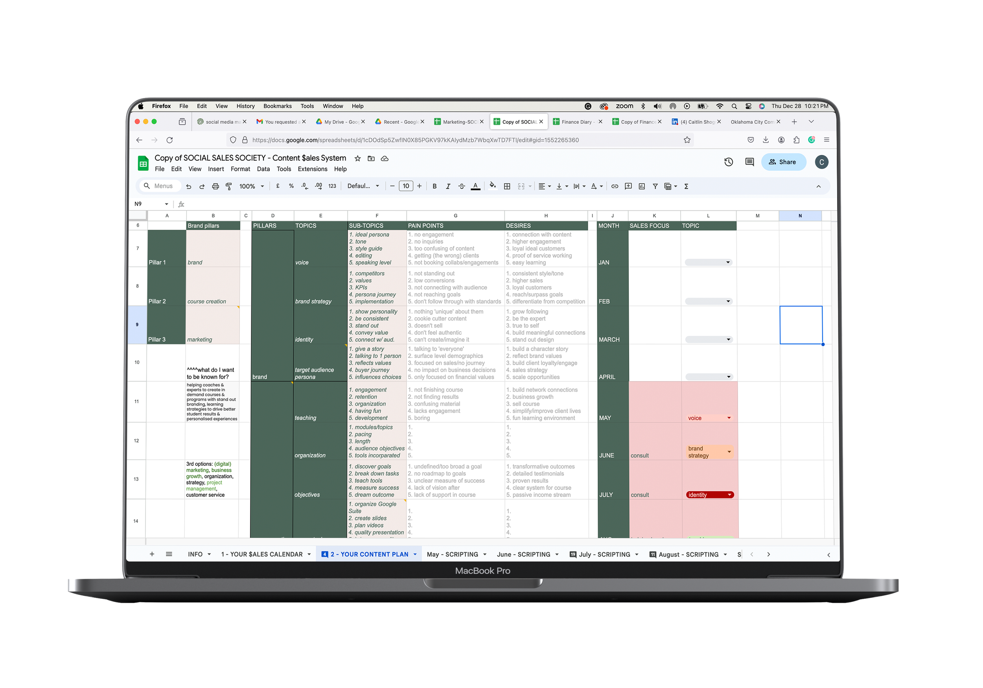Open the comments history icon
The image size is (983, 688).
pos(749,162)
